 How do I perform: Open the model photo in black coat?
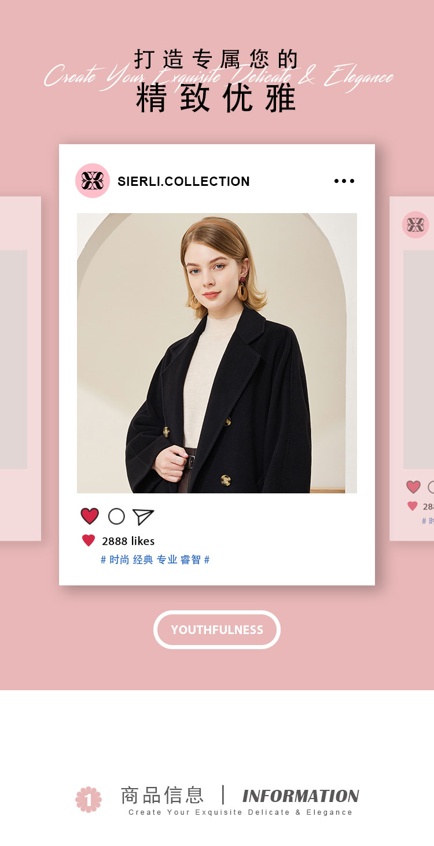pyautogui.click(x=217, y=353)
